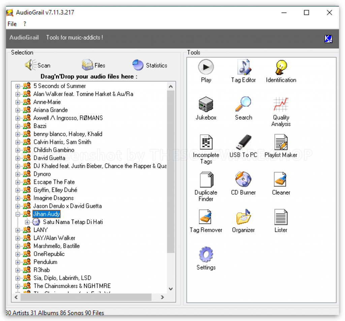Open the CD Burner tool
The height and width of the screenshot is (321, 345).
tap(243, 183)
